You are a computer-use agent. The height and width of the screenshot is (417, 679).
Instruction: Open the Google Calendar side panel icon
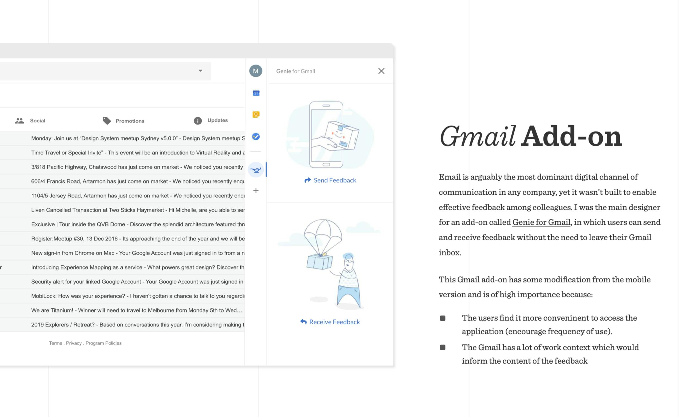coord(256,93)
